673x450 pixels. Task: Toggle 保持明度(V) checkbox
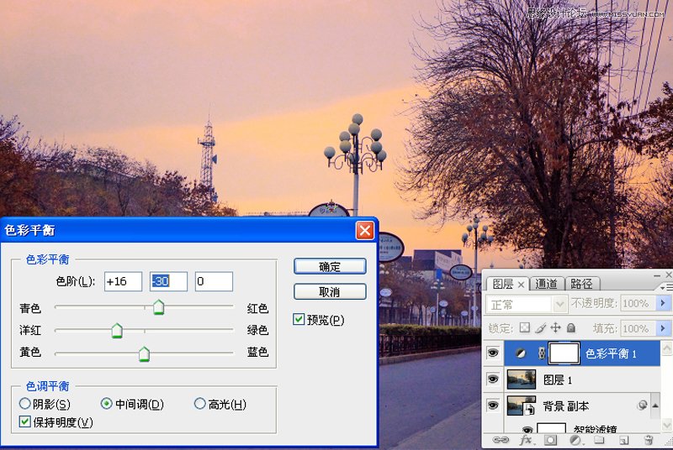point(25,421)
